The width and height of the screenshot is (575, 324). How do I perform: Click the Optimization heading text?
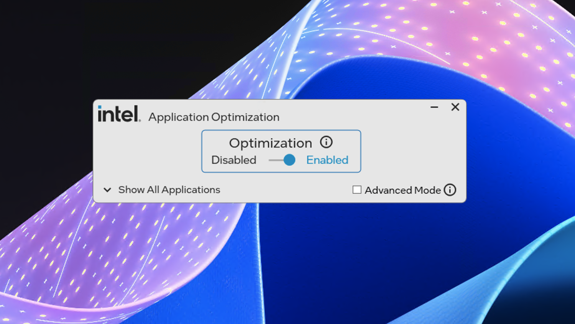(271, 143)
